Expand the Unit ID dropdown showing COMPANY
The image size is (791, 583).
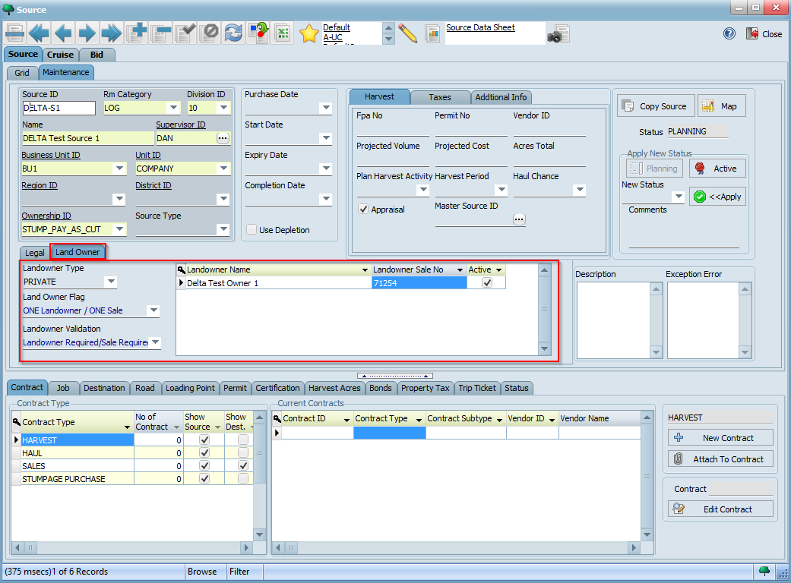coord(223,168)
